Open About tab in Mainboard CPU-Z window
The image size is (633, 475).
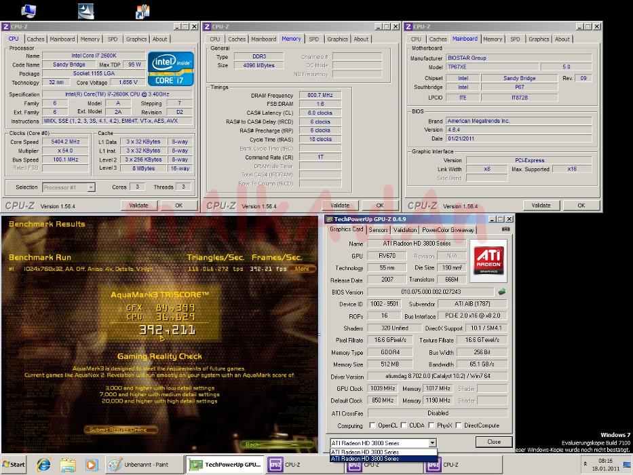pos(562,39)
